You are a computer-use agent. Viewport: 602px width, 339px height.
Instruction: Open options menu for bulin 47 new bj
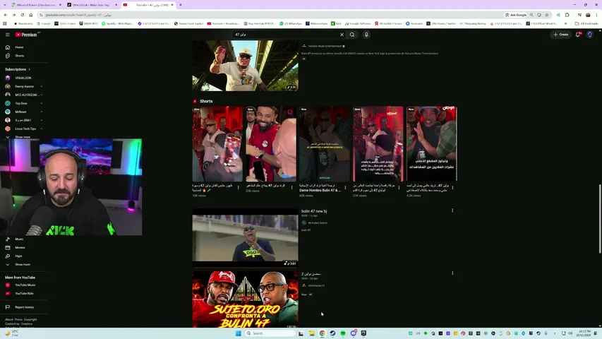[x=452, y=210]
